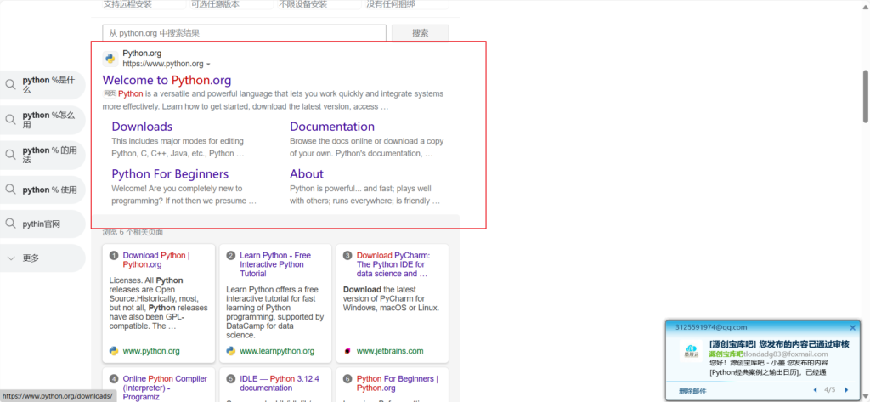Open the Documentation sitelink
The image size is (870, 402).
[332, 127]
